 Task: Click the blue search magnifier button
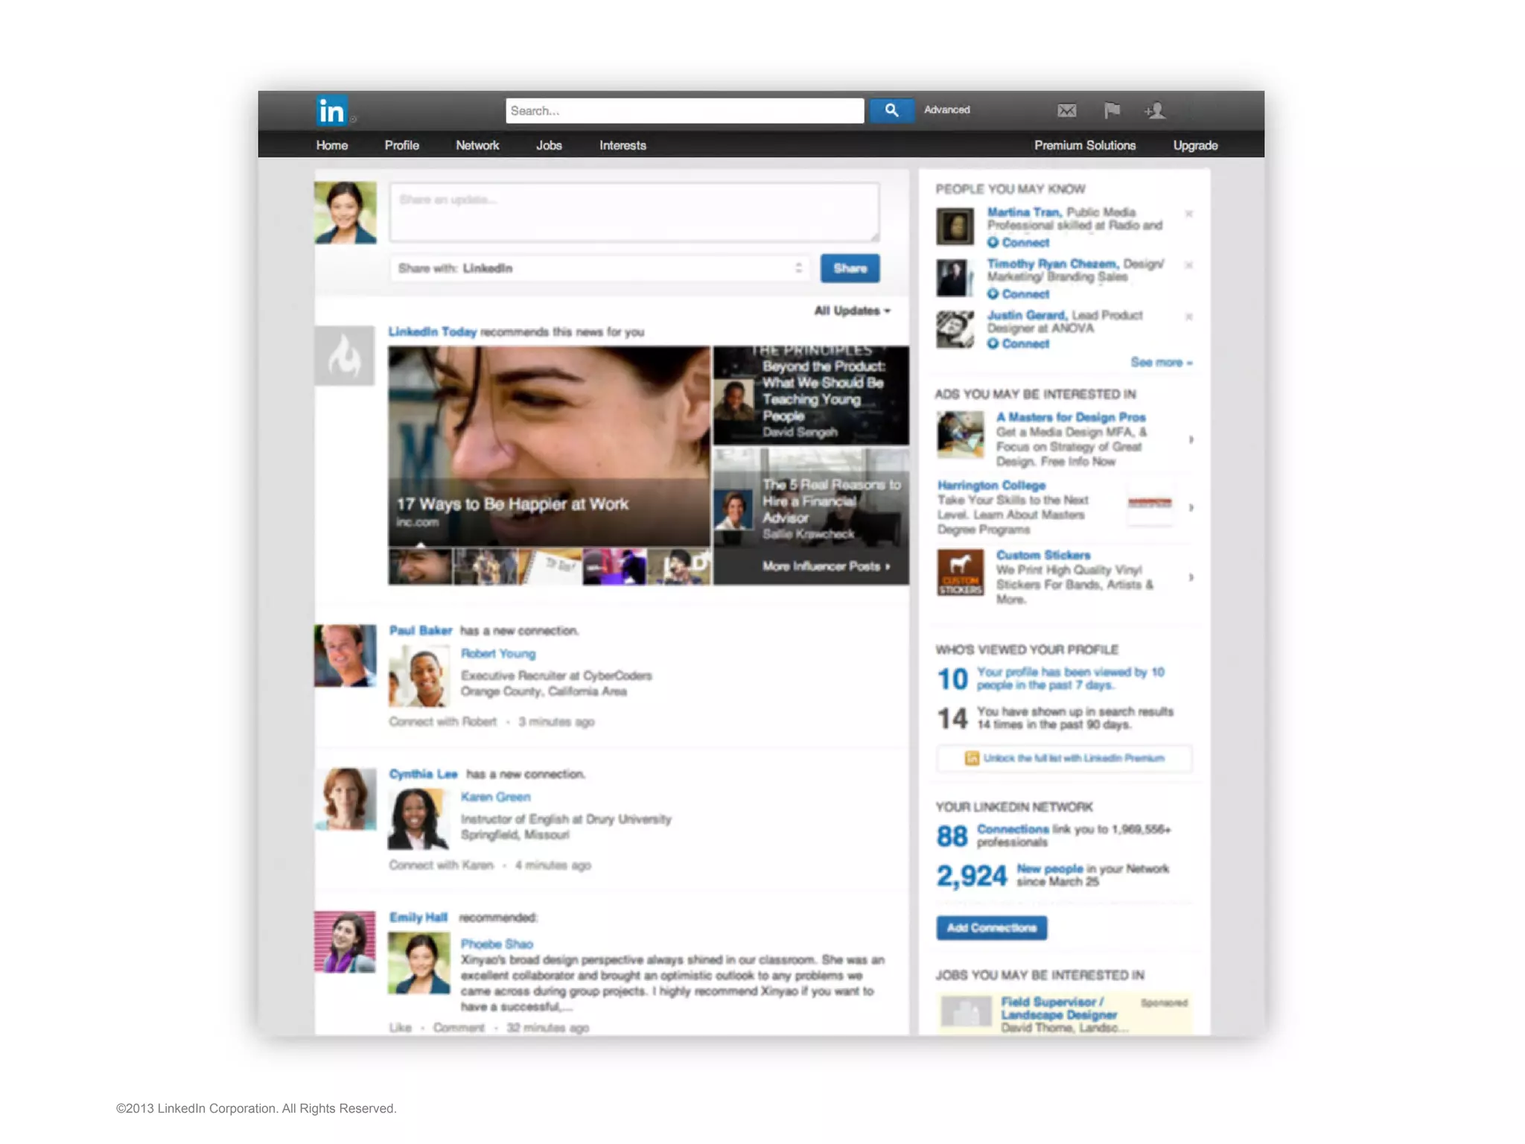click(x=891, y=110)
